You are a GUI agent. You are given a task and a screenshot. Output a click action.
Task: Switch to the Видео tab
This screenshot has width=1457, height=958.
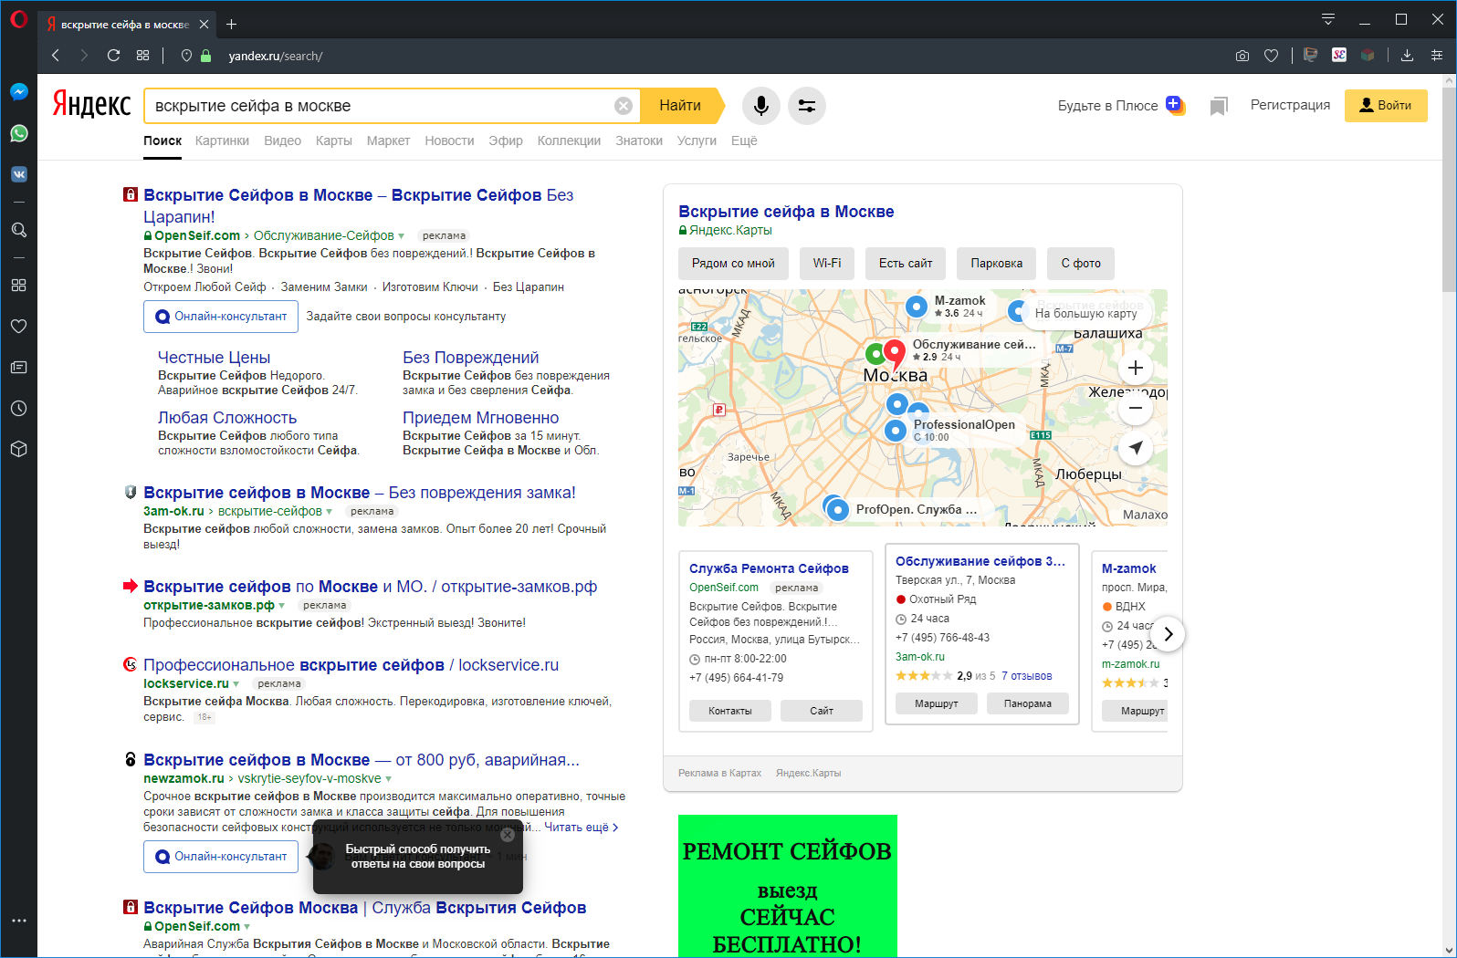tap(282, 141)
